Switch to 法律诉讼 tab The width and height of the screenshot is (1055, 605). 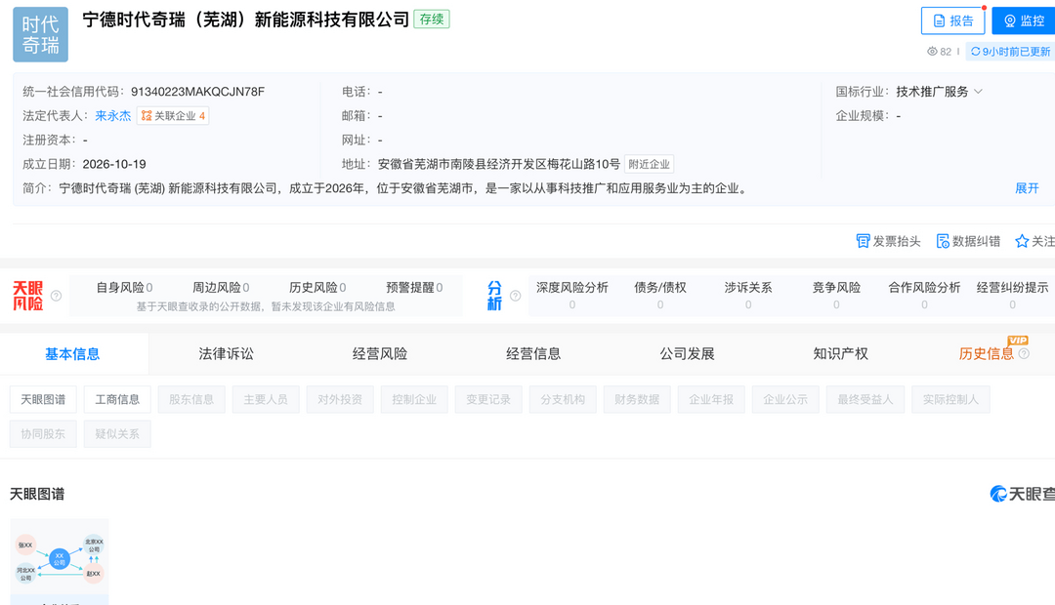(226, 353)
